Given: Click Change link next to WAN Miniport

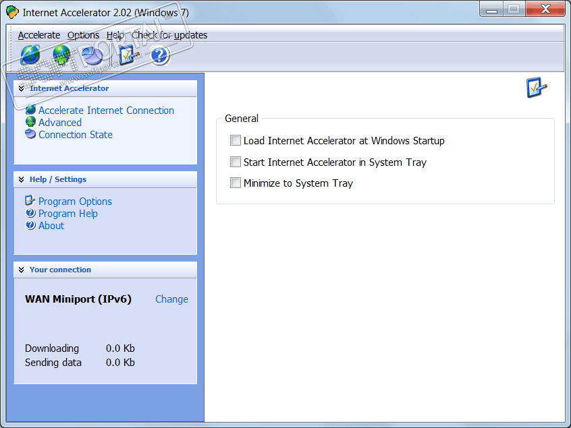Looking at the screenshot, I should 171,299.
